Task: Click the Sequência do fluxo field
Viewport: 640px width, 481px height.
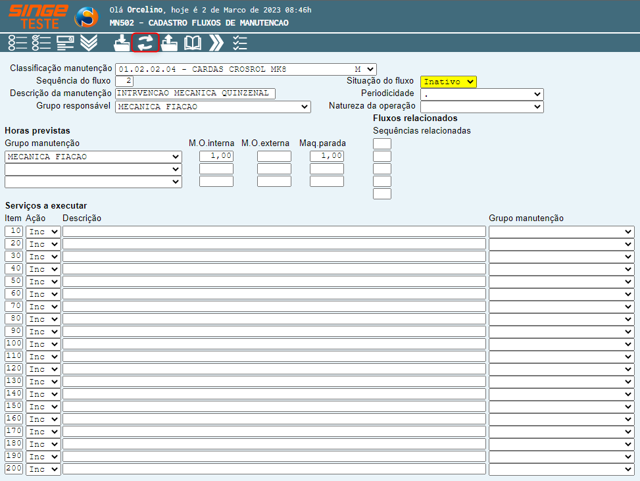Action: click(124, 81)
